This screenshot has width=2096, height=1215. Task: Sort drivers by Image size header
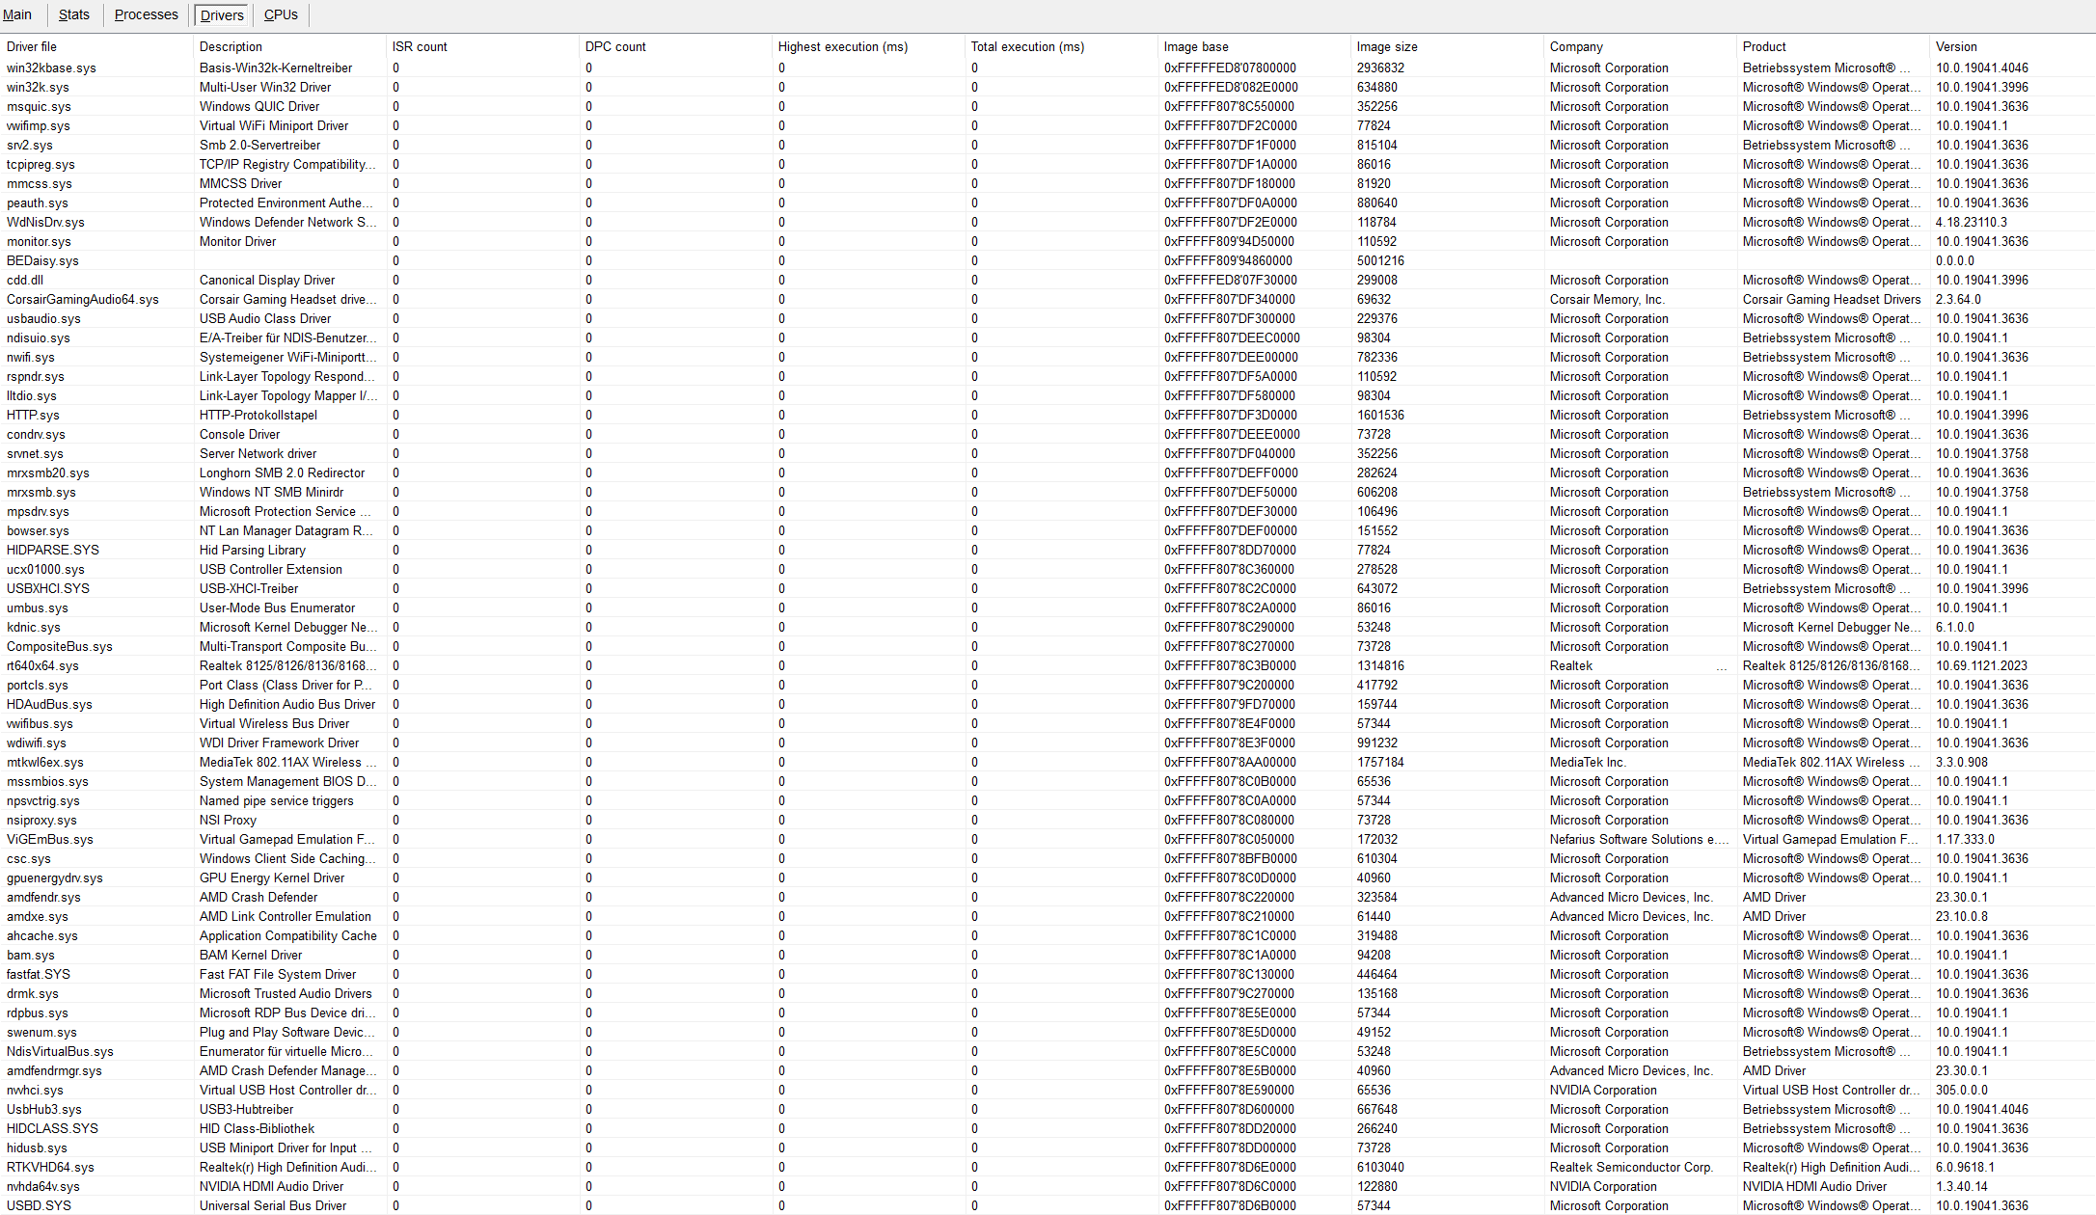coord(1386,46)
